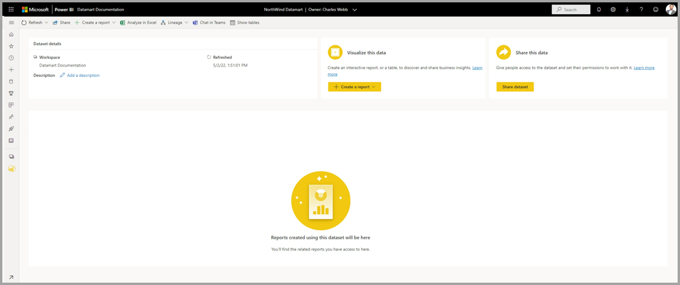The width and height of the screenshot is (680, 285).
Task: Click Analyze in Excel
Action: point(138,22)
